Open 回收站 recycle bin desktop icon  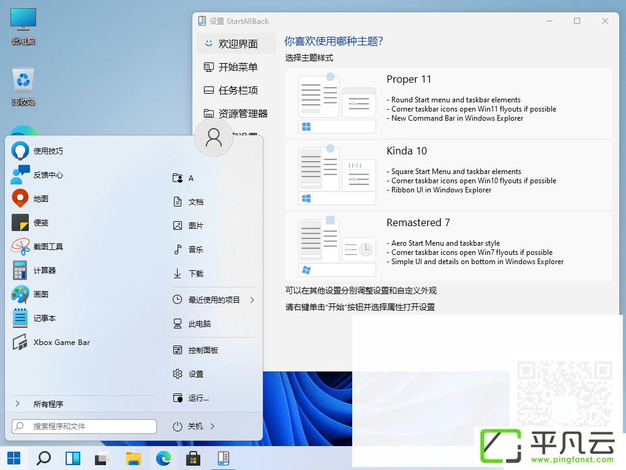[23, 86]
